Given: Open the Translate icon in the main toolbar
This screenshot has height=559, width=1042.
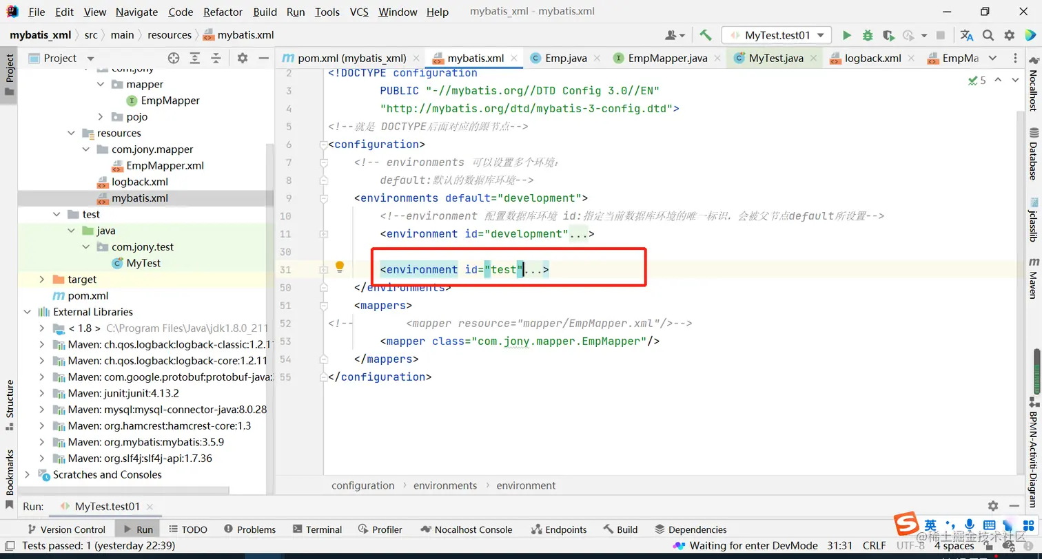Looking at the screenshot, I should [x=967, y=35].
